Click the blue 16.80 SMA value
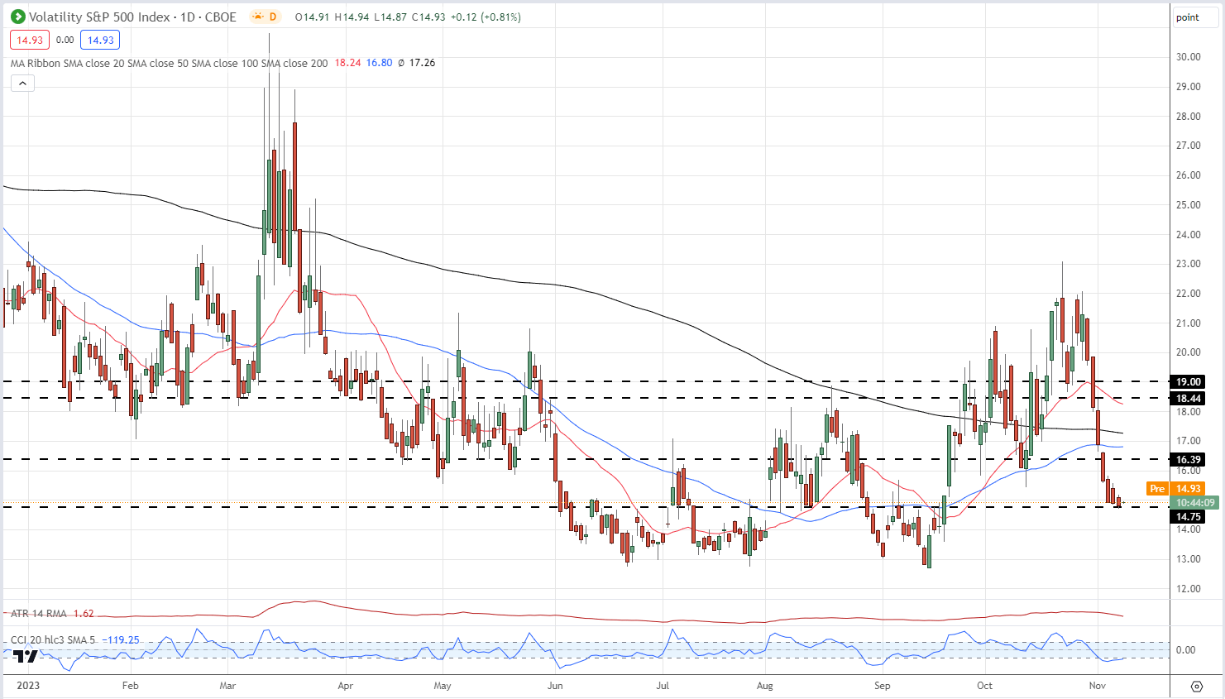The image size is (1225, 699). point(379,63)
